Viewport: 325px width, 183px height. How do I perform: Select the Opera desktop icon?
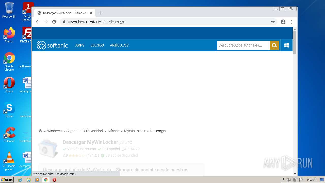[9, 85]
